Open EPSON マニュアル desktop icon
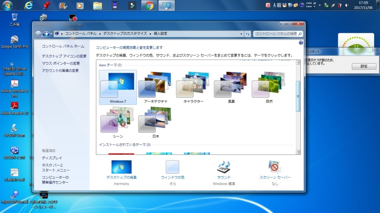 tap(14, 153)
